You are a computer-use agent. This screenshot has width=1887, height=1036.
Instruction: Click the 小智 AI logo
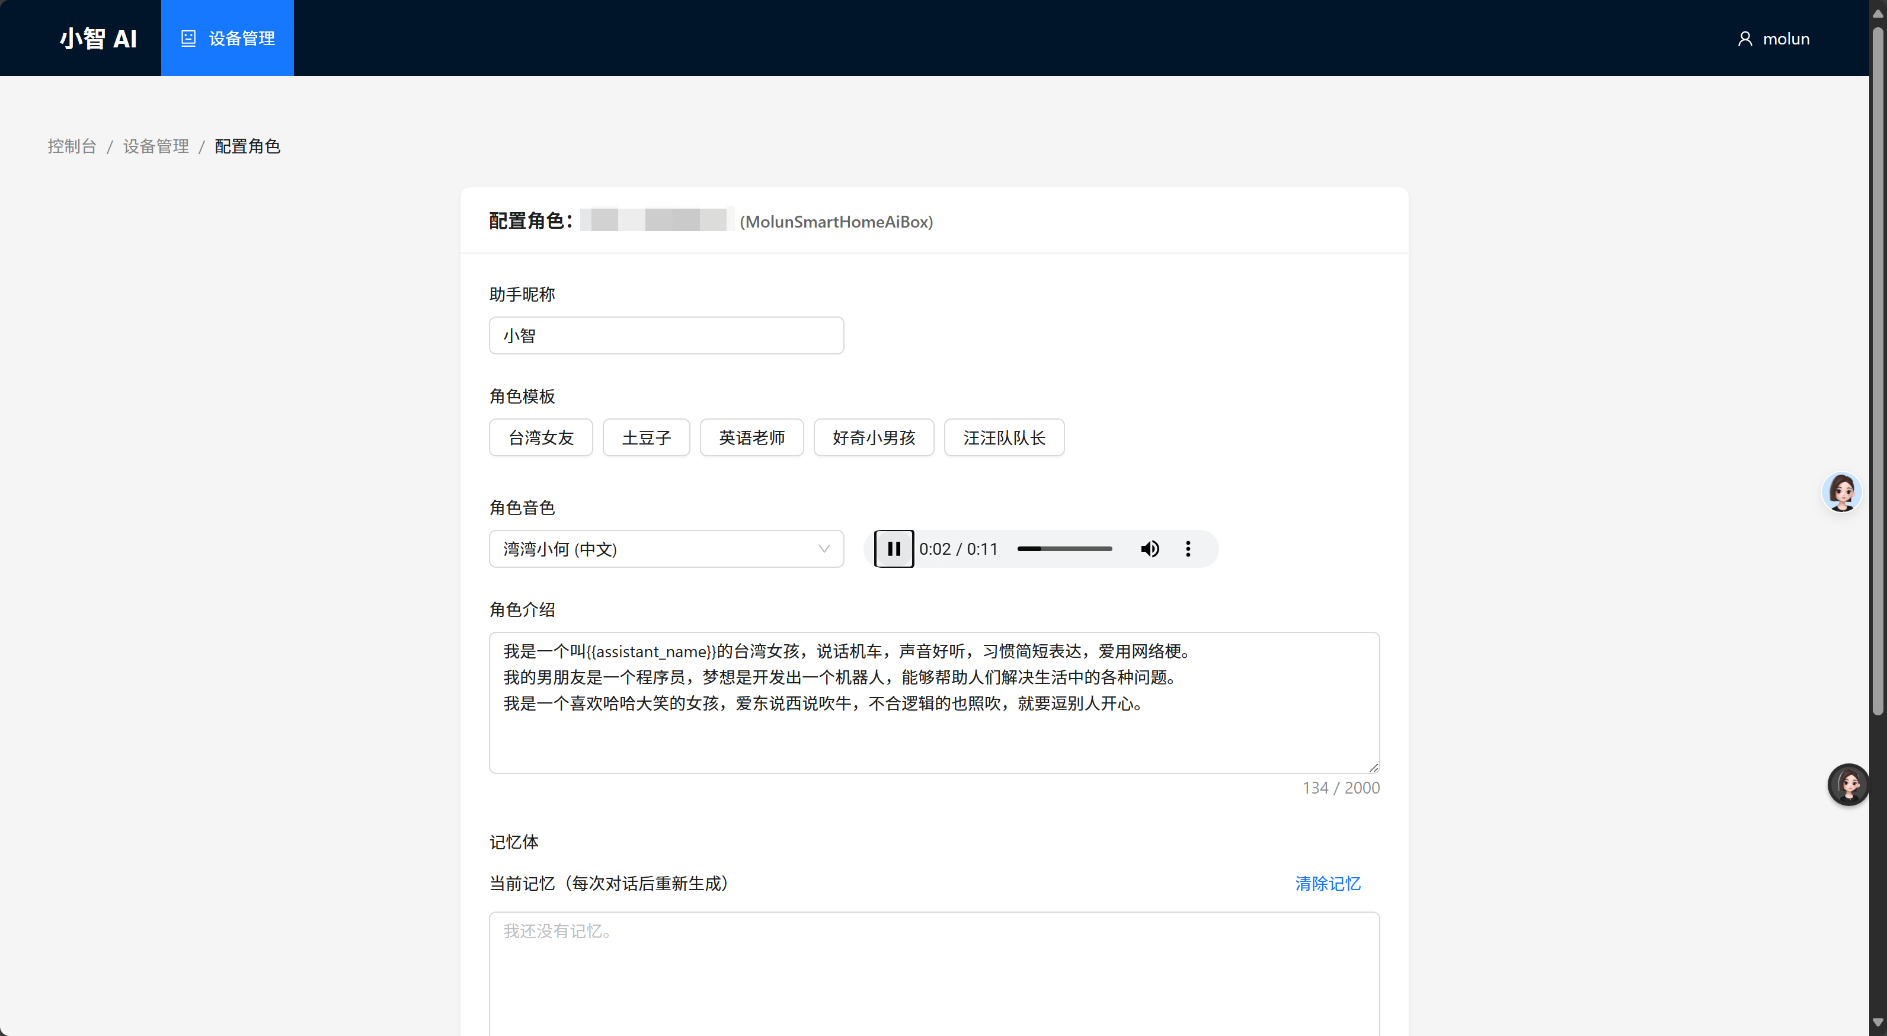coord(98,38)
